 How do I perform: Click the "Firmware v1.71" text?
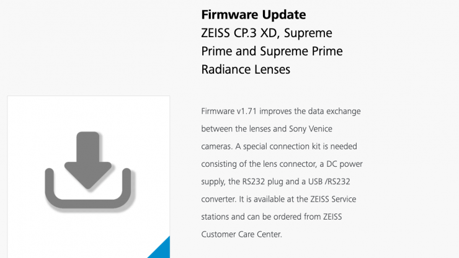(x=229, y=111)
